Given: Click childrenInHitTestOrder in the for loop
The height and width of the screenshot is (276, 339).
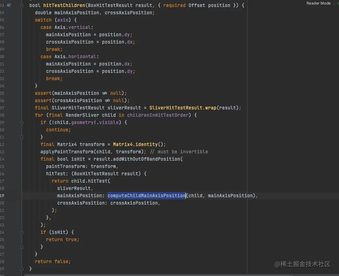Looking at the screenshot, I should (x=157, y=115).
